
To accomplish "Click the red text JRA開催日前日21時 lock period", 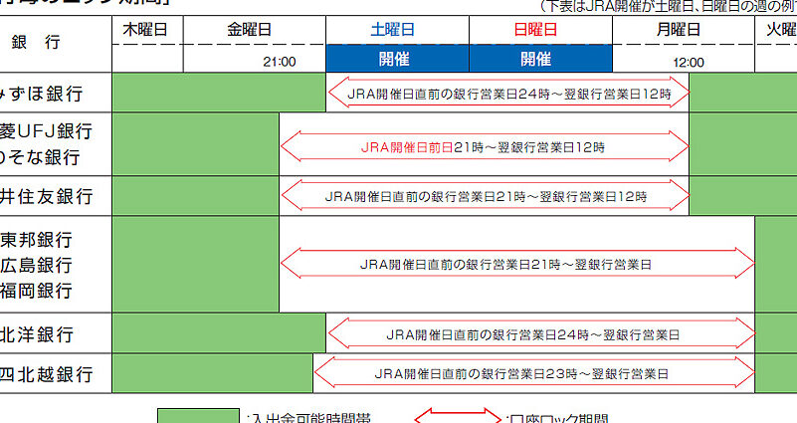I will tap(483, 147).
